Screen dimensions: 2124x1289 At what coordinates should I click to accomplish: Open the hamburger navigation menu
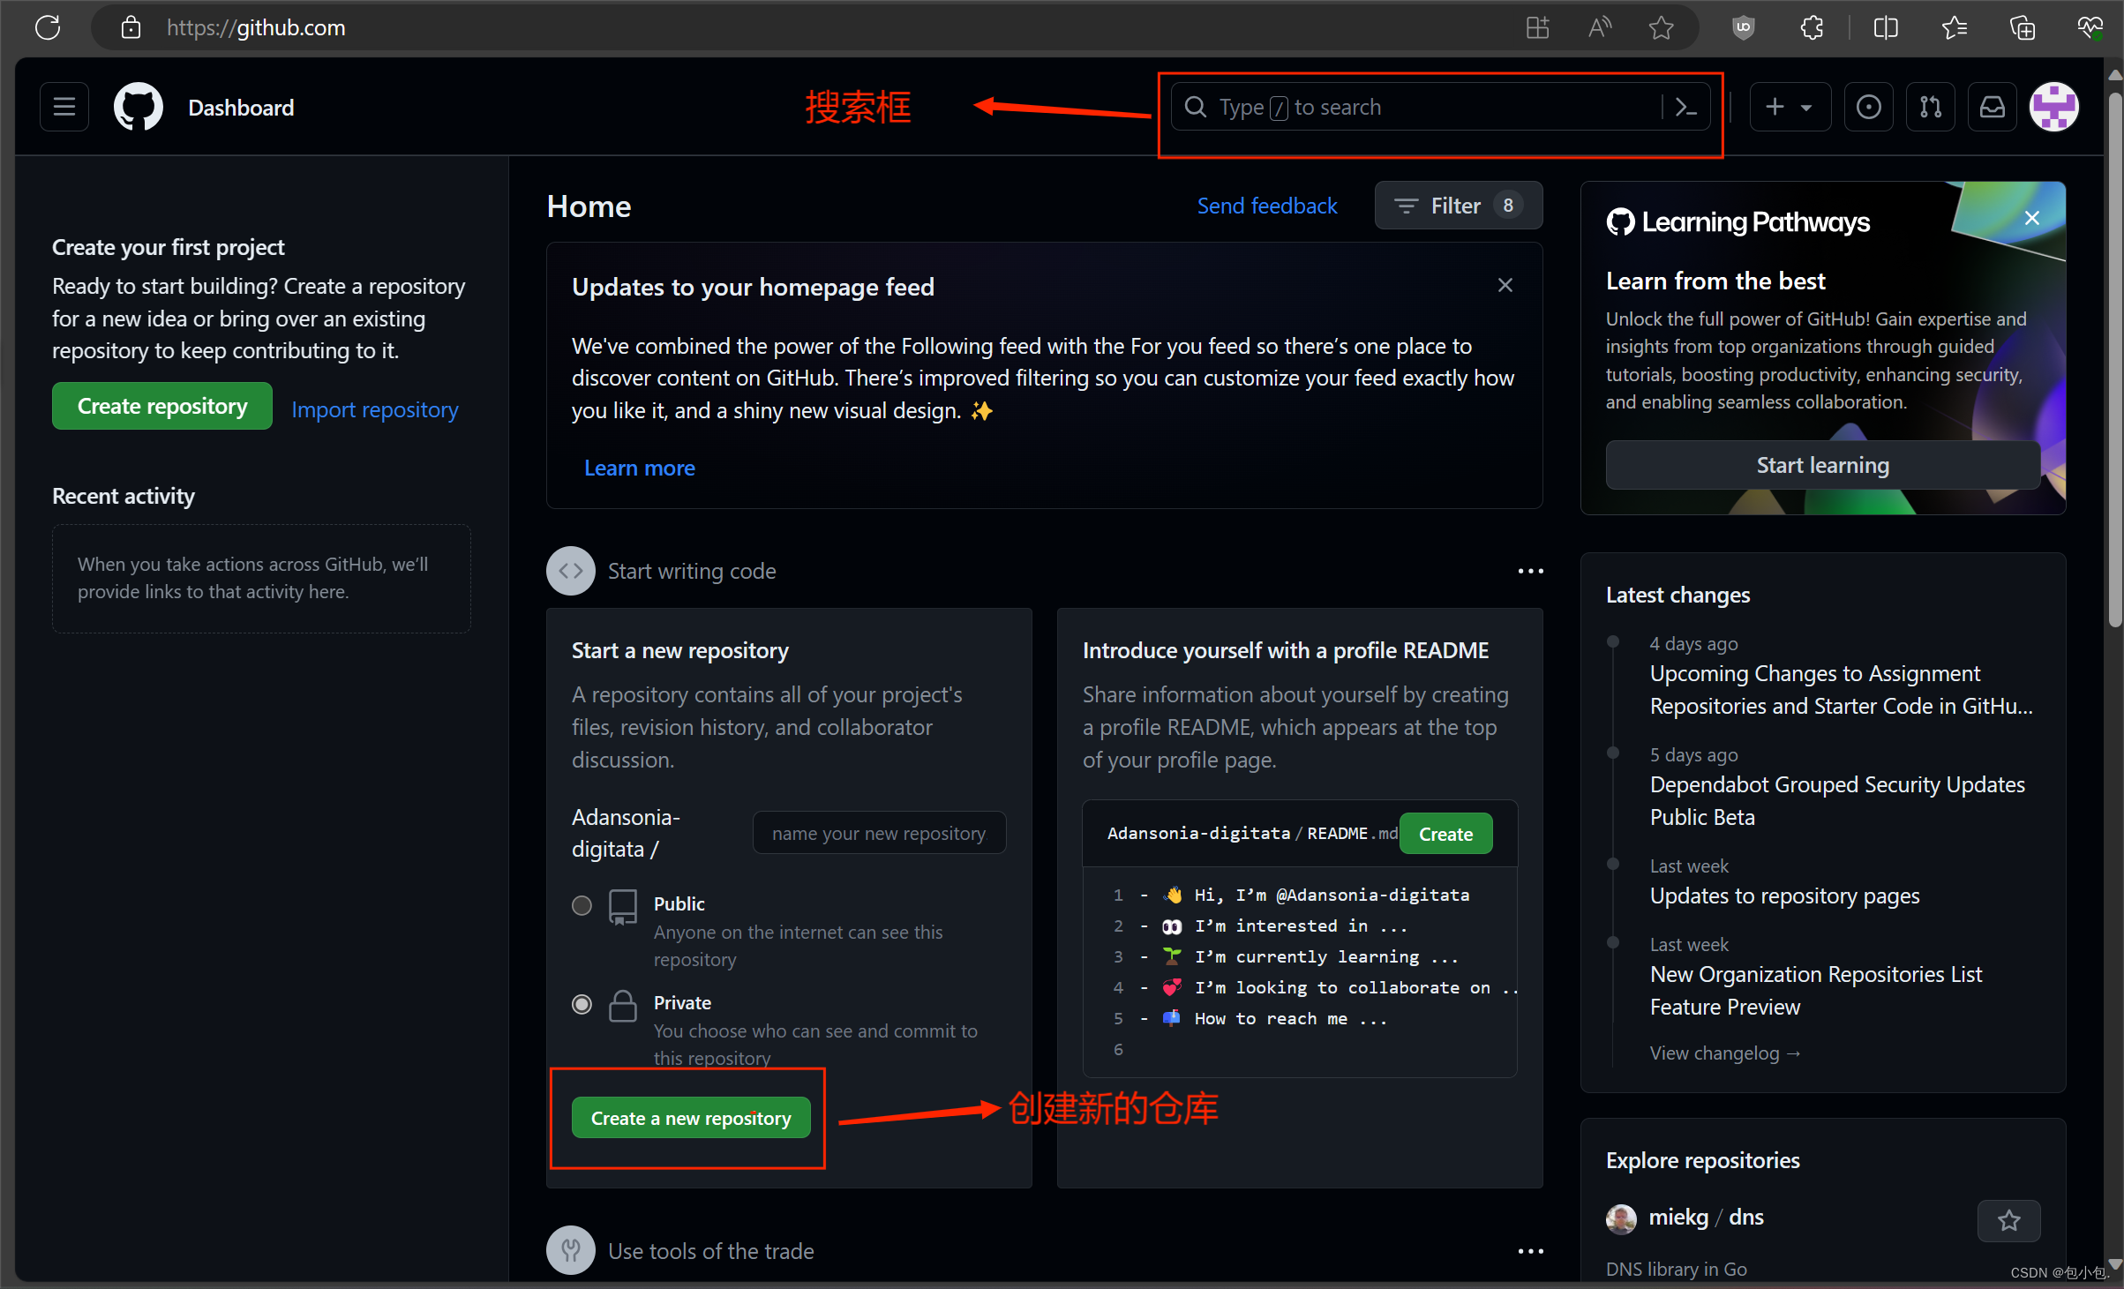pos(64,107)
